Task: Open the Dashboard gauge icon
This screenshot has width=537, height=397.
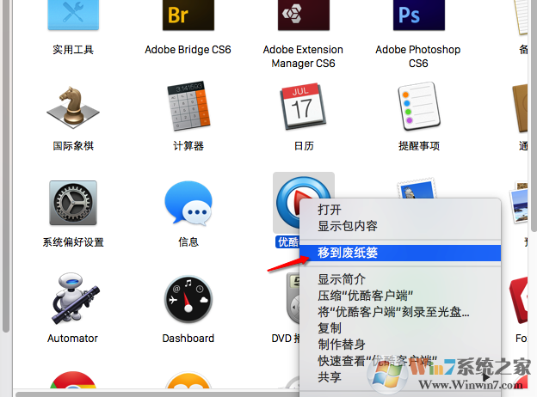Action: tap(188, 301)
